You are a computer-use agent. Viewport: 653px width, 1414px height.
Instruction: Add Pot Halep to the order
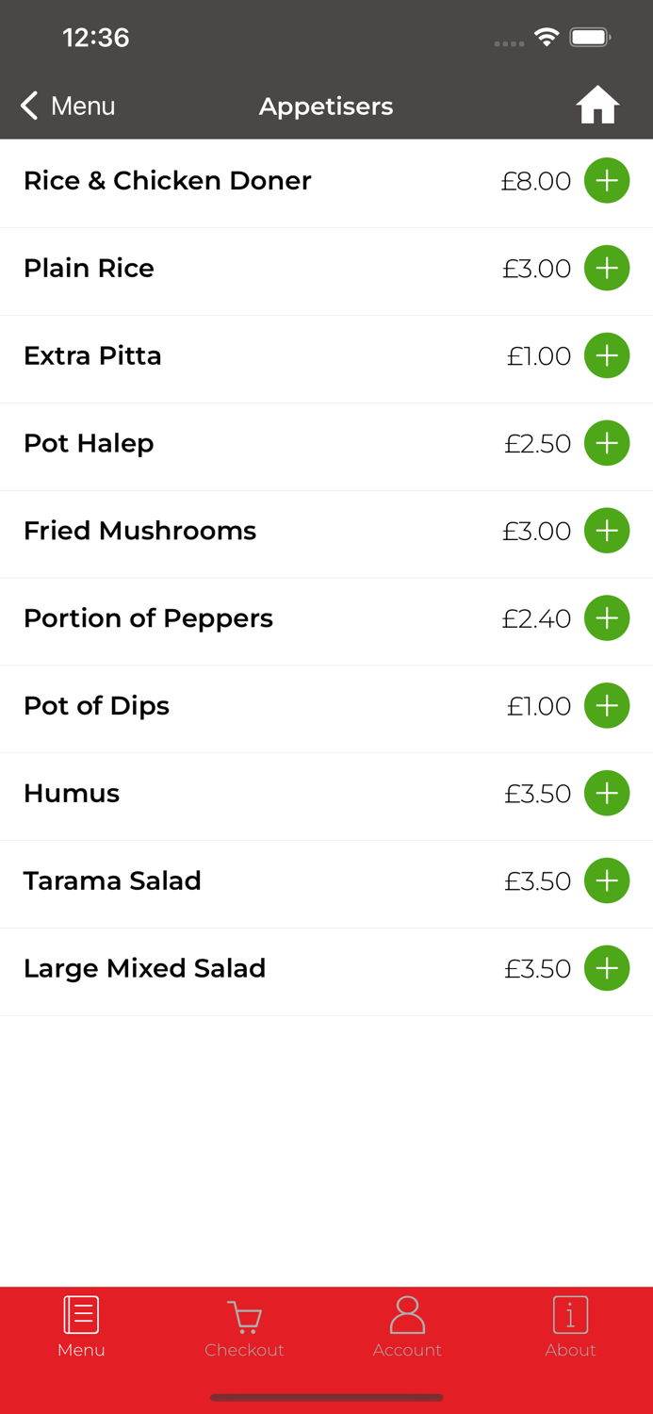click(607, 443)
